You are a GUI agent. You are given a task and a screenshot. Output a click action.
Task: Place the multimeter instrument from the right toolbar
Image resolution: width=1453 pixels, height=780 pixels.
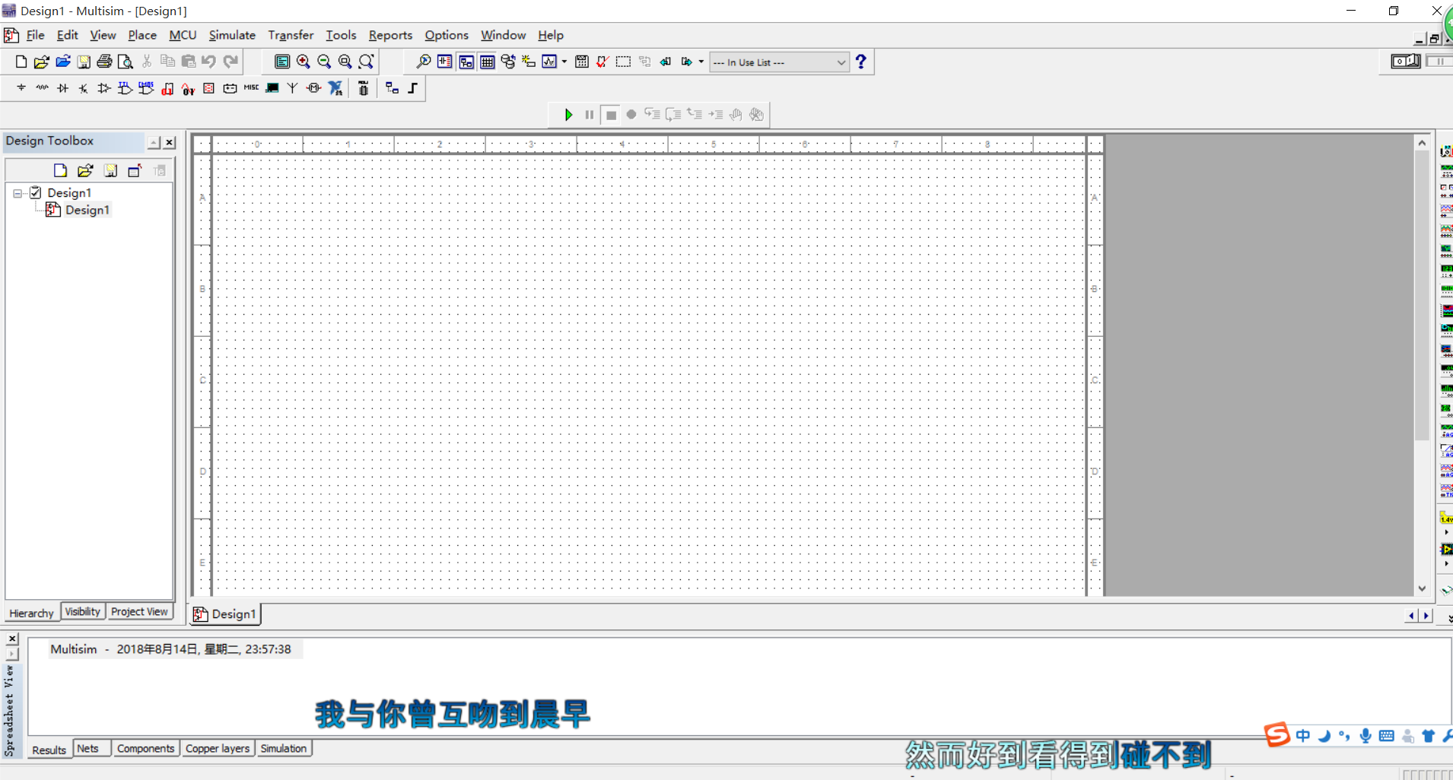click(x=1446, y=151)
